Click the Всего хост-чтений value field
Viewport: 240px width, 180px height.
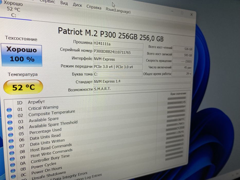coord(183,49)
